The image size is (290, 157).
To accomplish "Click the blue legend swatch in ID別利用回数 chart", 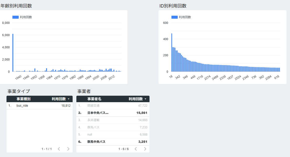I will pos(175,17).
